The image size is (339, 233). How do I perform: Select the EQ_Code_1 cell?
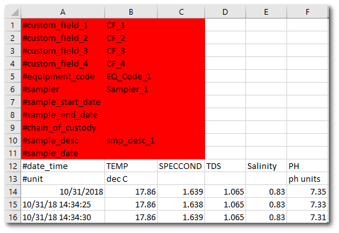pyautogui.click(x=131, y=76)
